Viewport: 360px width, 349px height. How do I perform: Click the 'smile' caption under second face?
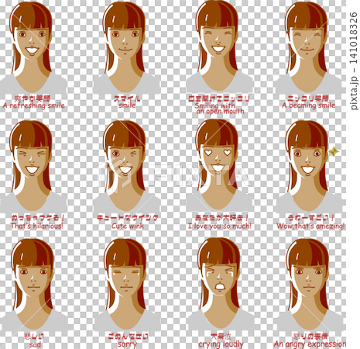coord(127,105)
